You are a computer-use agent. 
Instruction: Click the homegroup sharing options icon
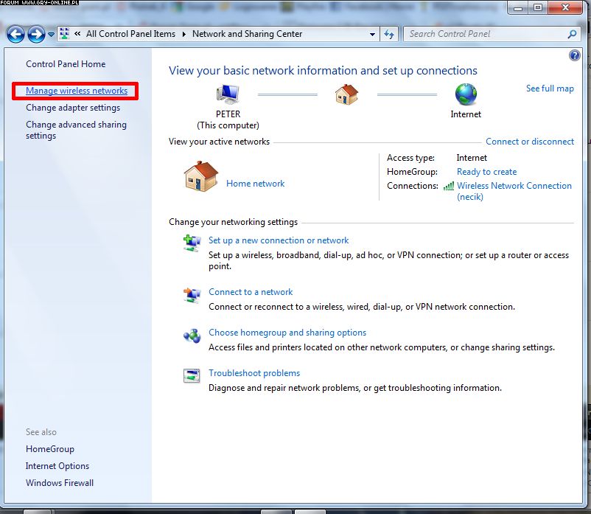[x=192, y=336]
